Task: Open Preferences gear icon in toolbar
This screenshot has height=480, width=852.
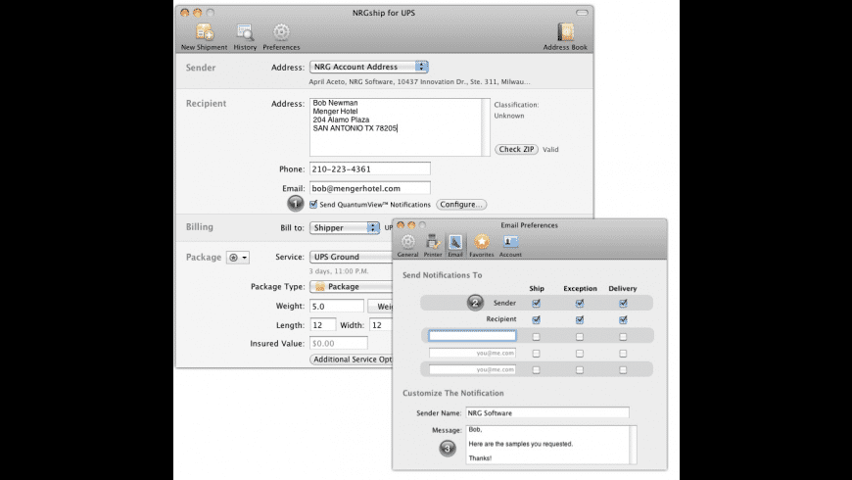Action: [281, 33]
